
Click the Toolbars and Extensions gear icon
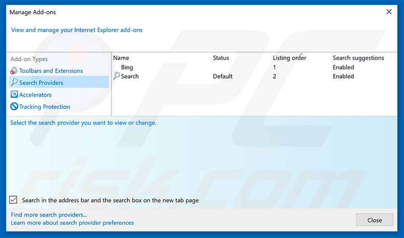(x=14, y=70)
